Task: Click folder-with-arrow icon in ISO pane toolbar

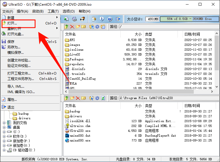Action: [92, 26]
